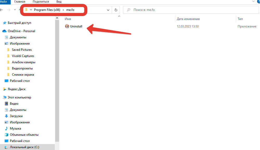Open the Saved Pictures folder
The image size is (260, 150).
[22, 50]
